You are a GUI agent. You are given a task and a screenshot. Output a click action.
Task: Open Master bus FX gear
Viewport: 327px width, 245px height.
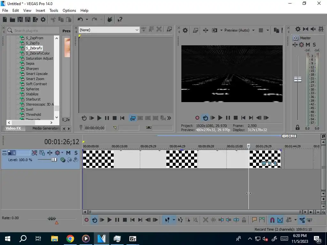[301, 45]
